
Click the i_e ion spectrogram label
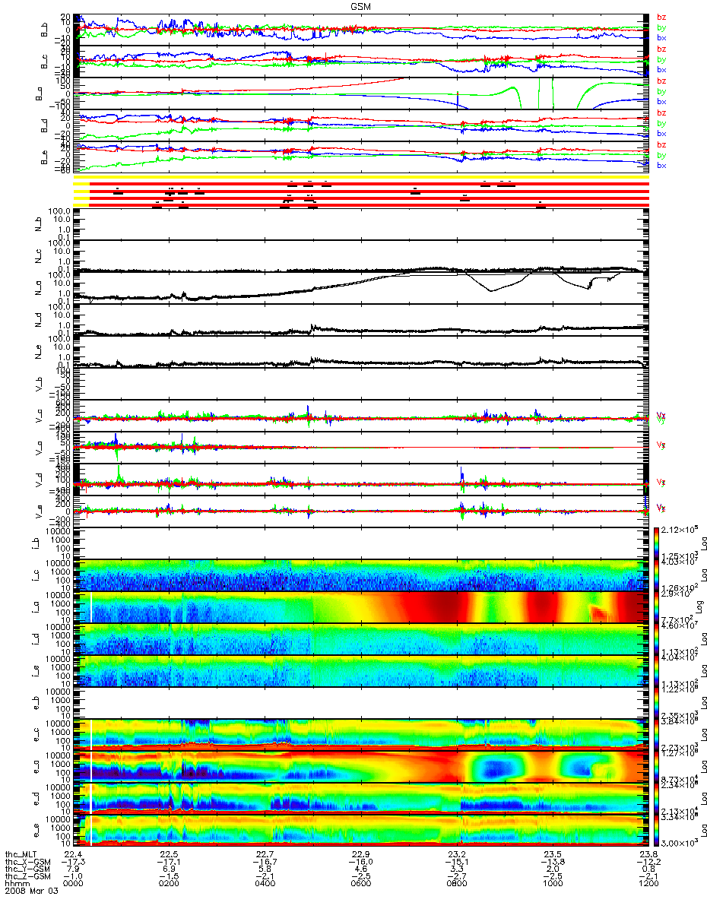click(35, 670)
